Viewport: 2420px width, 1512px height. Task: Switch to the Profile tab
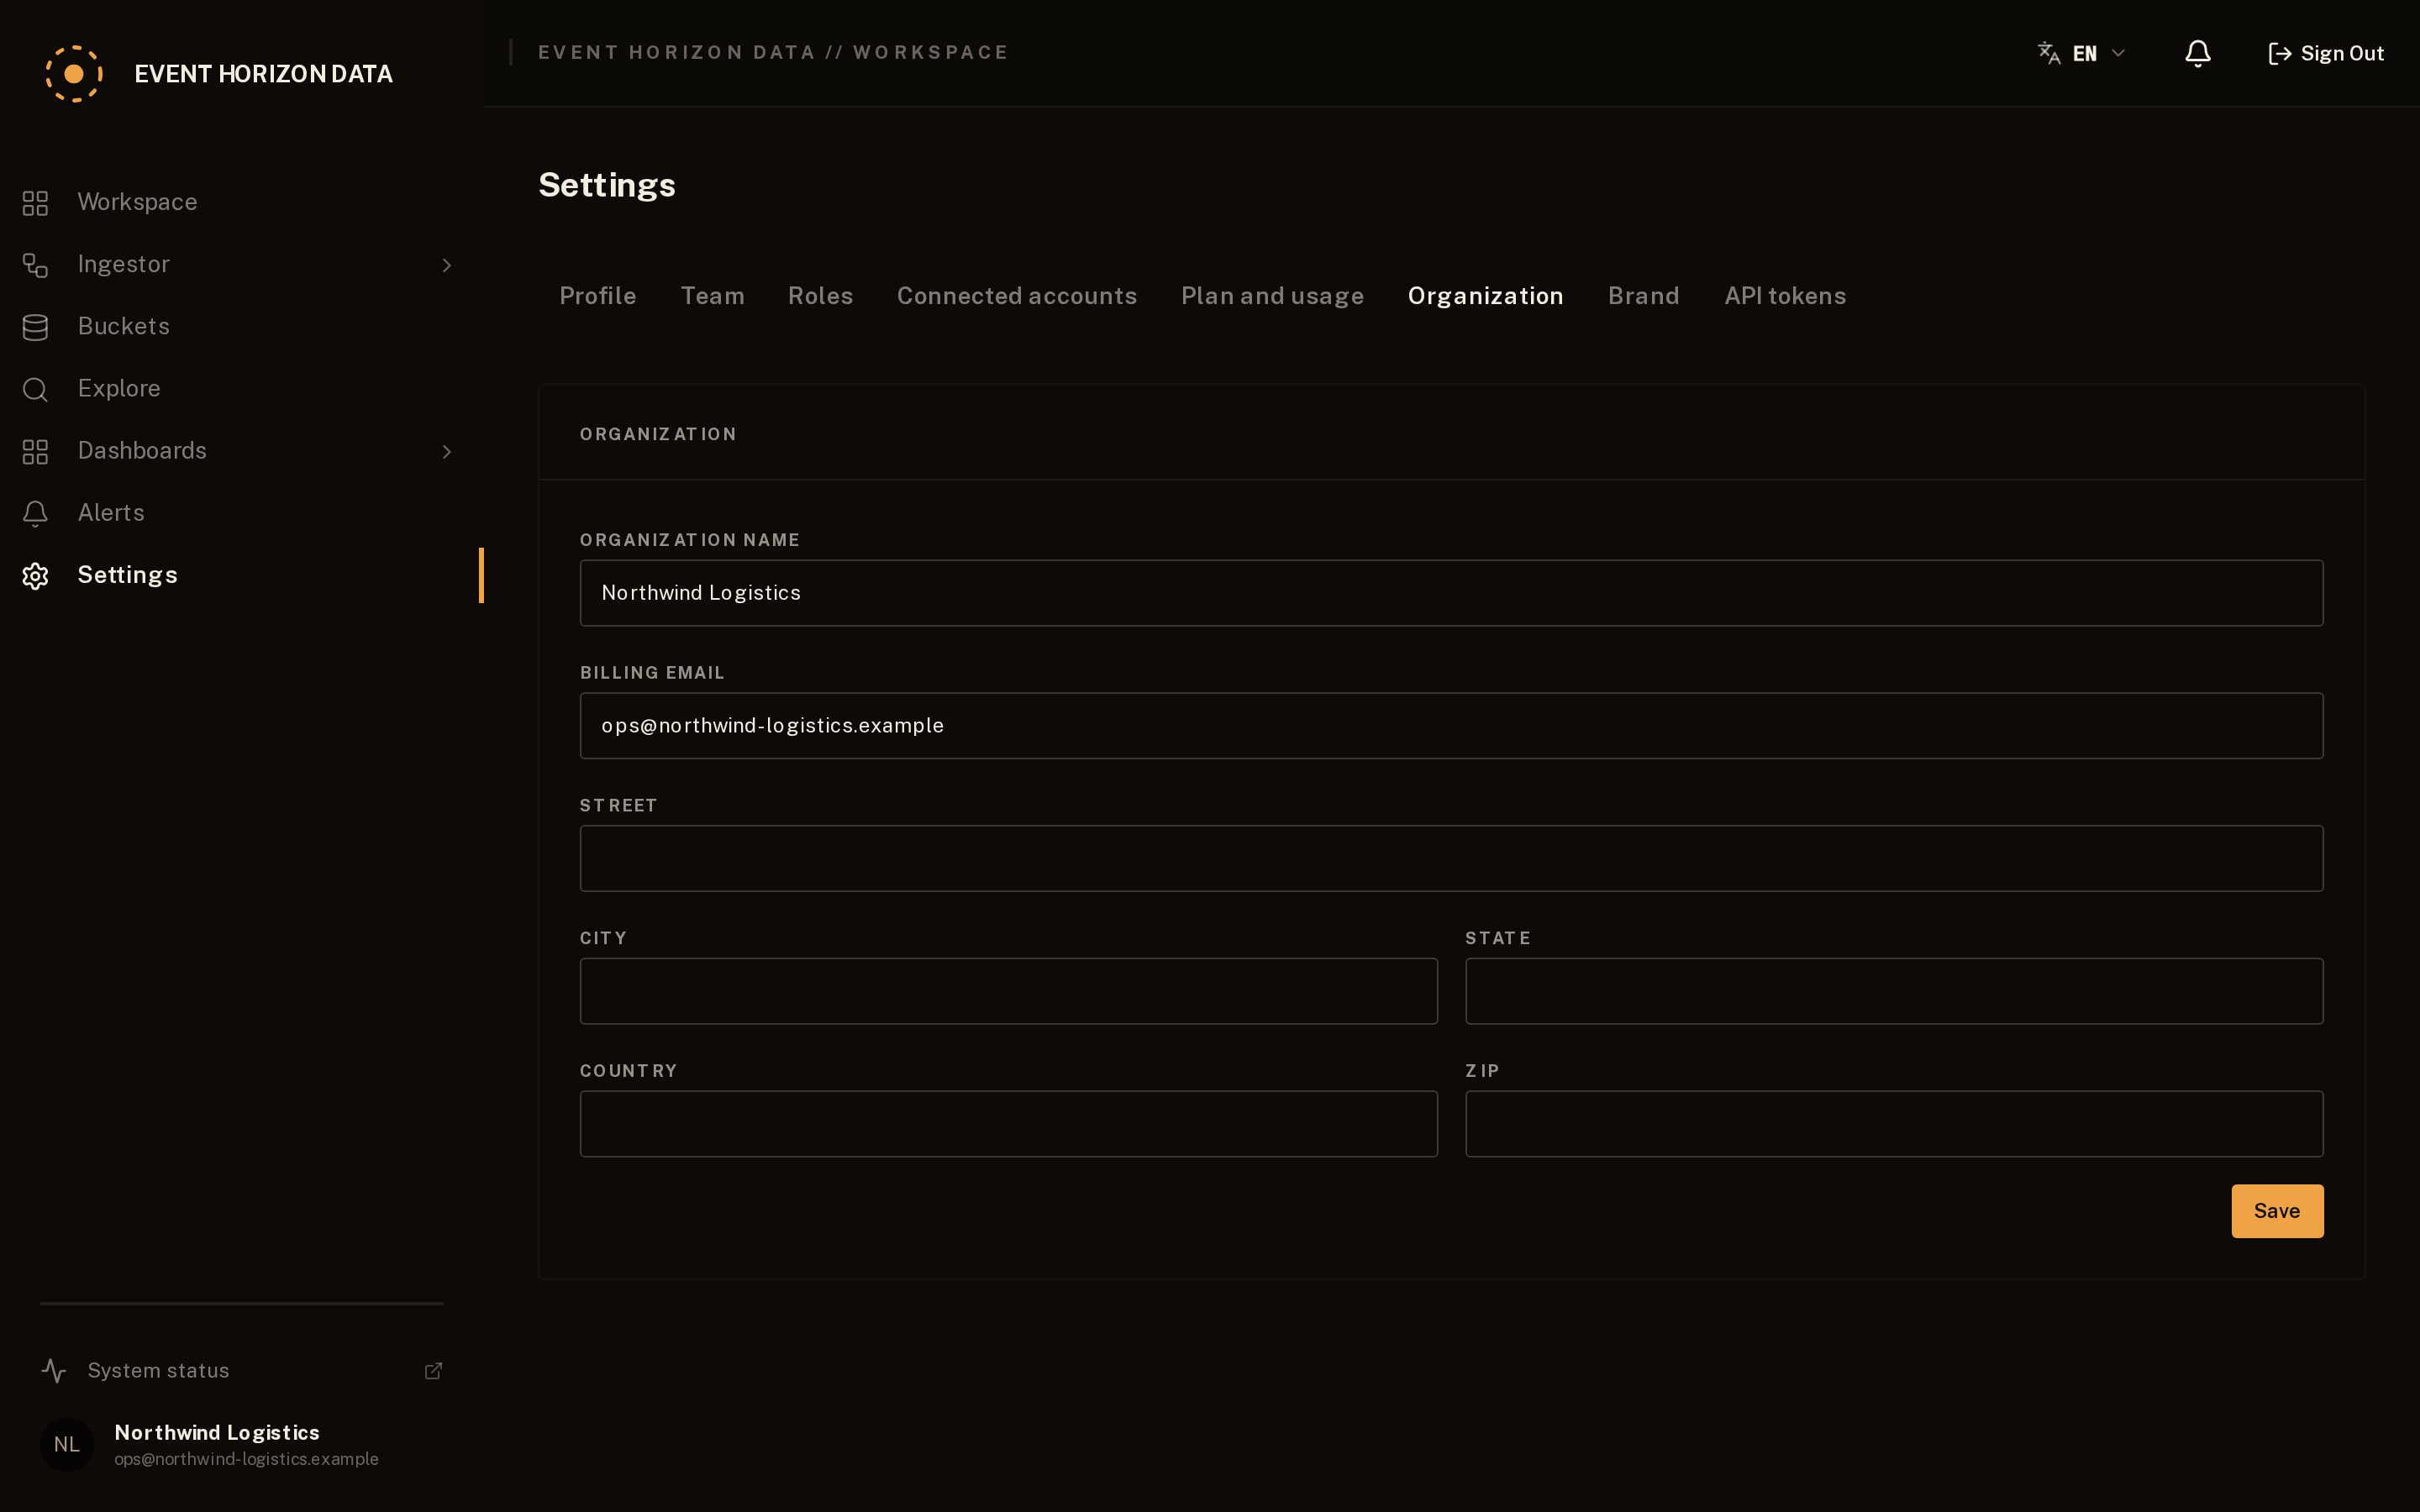[598, 296]
